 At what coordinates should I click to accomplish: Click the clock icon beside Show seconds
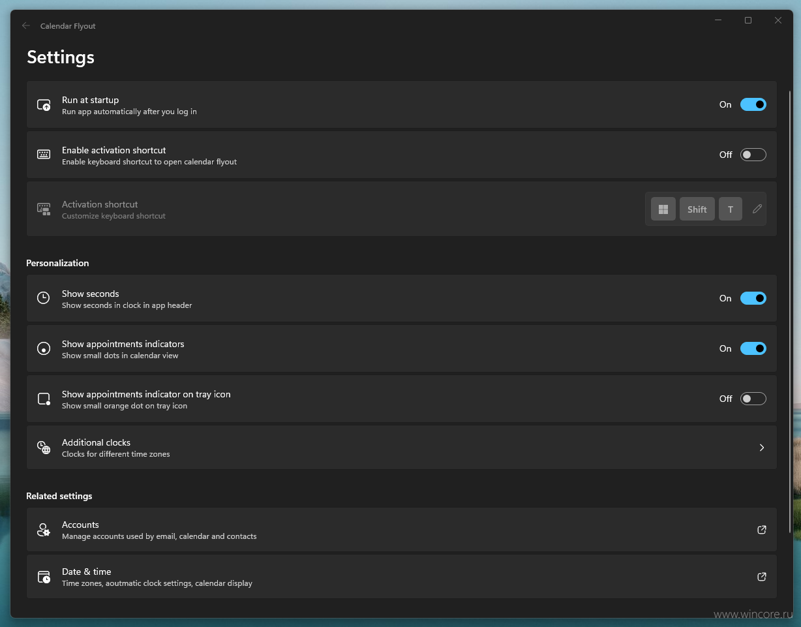[x=43, y=298]
